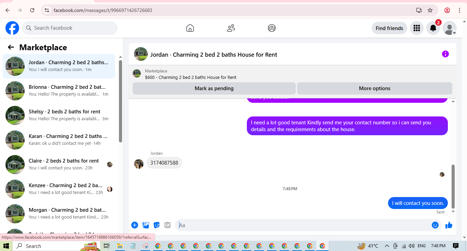The height and width of the screenshot is (251, 467).
Task: Click the More options button
Action: click(x=375, y=88)
